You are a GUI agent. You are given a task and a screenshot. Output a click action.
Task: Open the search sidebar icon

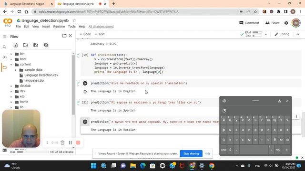pyautogui.click(x=4, y=47)
